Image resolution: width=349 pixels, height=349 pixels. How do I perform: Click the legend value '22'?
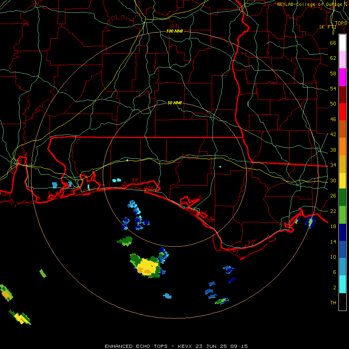point(333,211)
